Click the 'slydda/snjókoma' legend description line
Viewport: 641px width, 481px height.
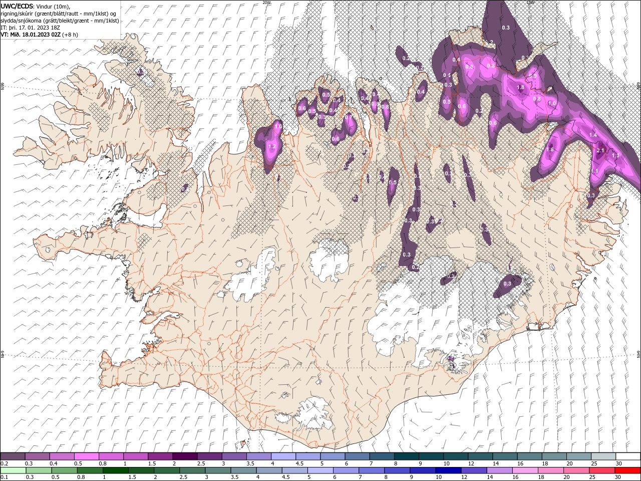click(60, 21)
